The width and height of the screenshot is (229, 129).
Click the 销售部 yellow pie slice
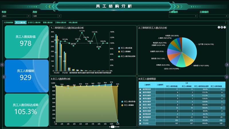point(188,60)
